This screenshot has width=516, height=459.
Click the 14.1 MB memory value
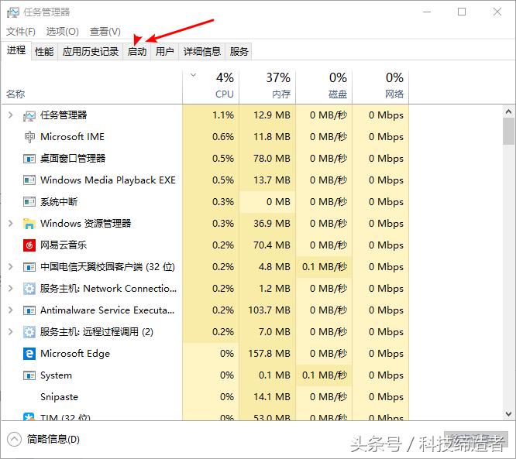pyautogui.click(x=272, y=397)
